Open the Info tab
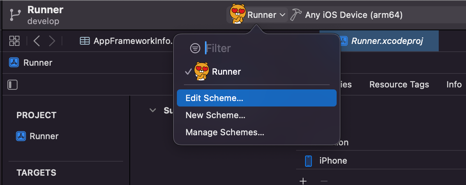 click(x=454, y=84)
